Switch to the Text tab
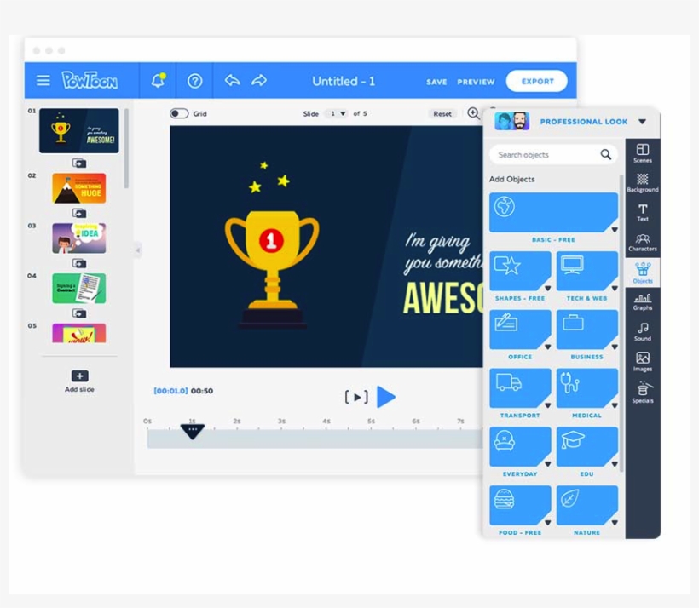This screenshot has height=608, width=699. click(x=643, y=213)
